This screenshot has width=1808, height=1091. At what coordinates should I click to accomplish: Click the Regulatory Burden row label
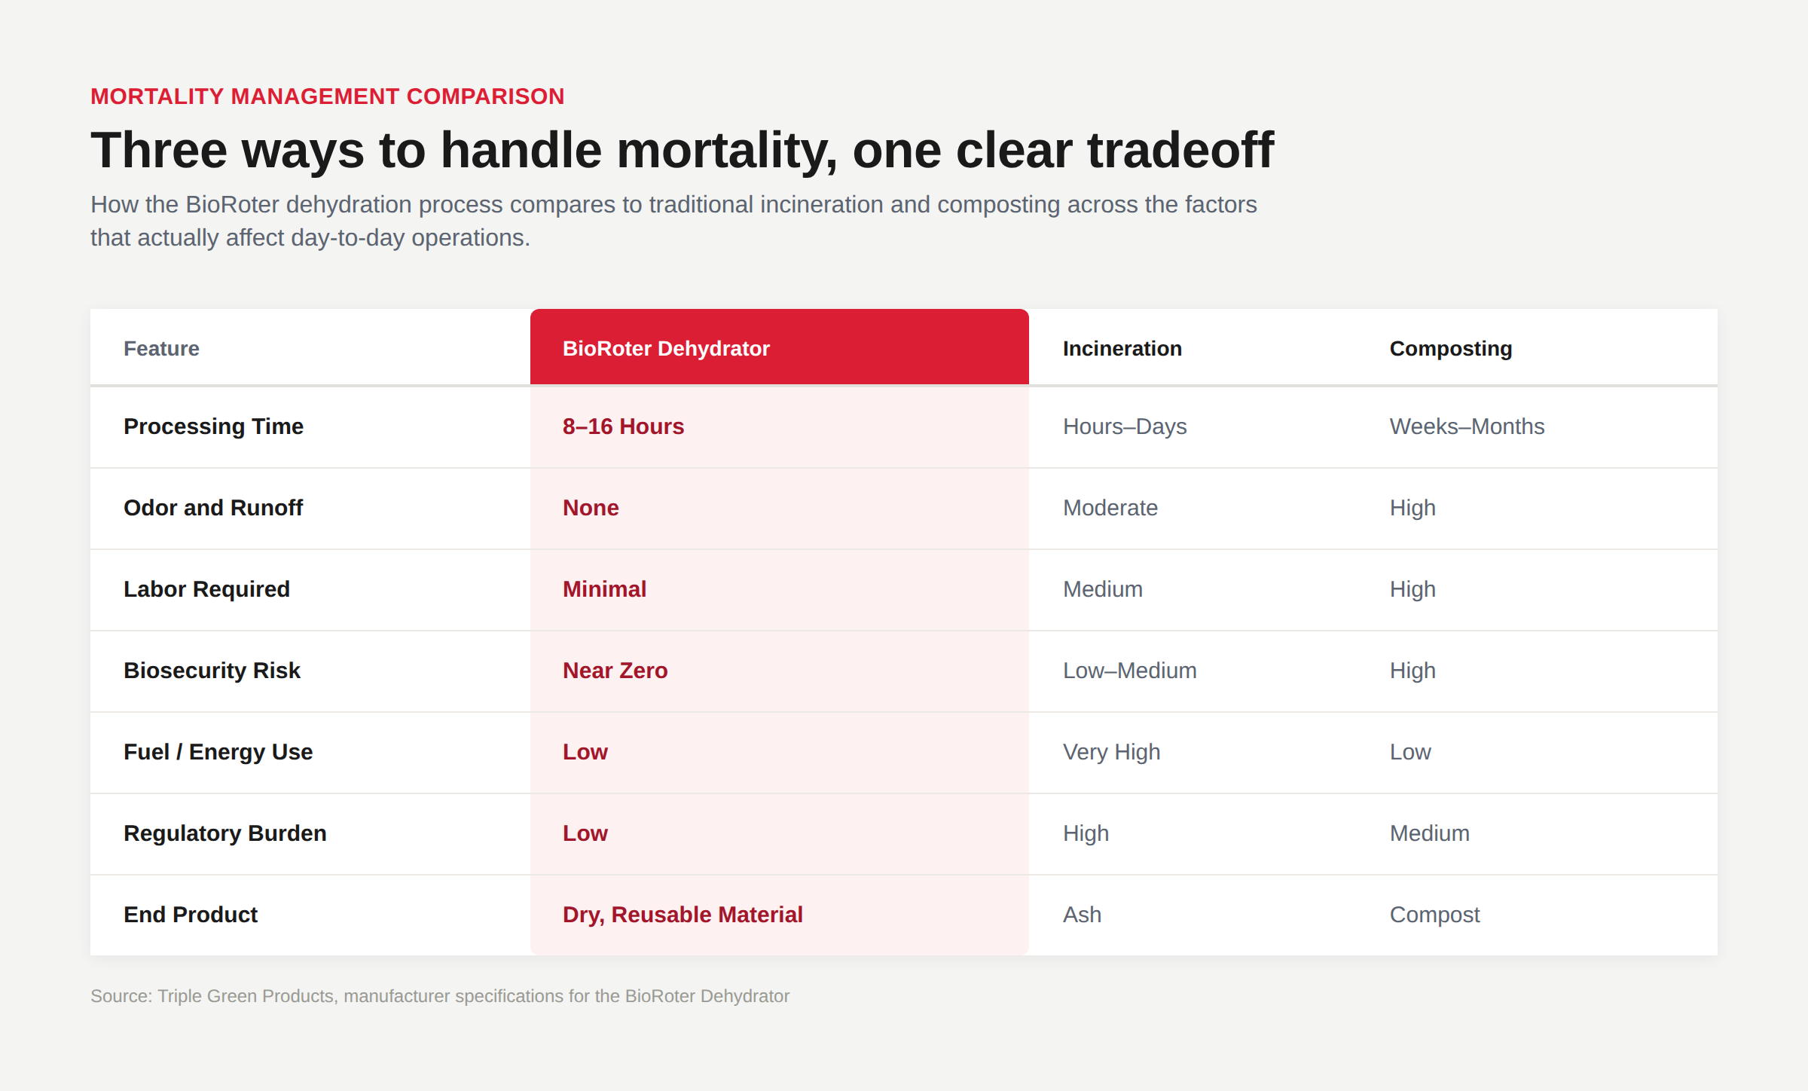[224, 833]
